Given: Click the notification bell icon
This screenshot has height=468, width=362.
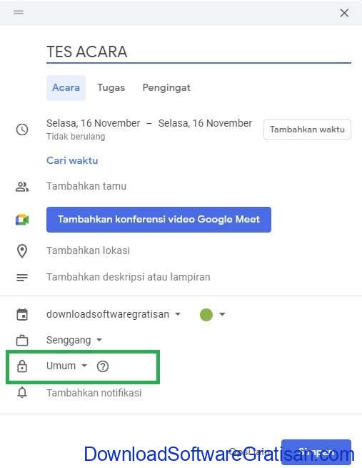Looking at the screenshot, I should pos(22,392).
